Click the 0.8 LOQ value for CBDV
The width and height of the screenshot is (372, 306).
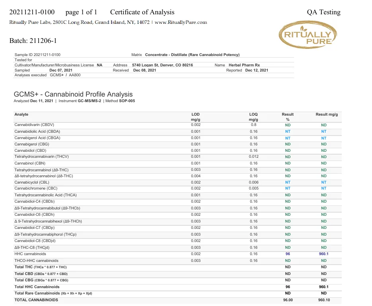click(253, 125)
